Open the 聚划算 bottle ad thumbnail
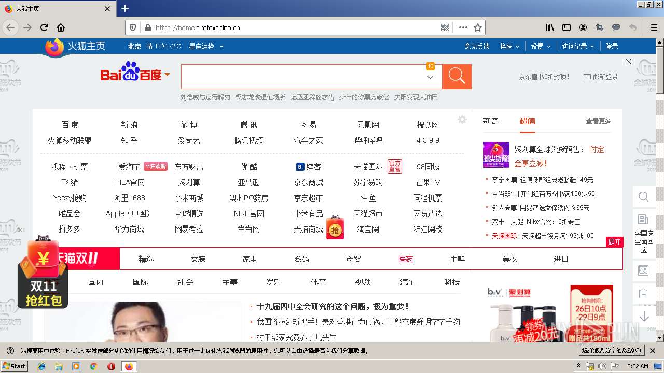 [551, 312]
